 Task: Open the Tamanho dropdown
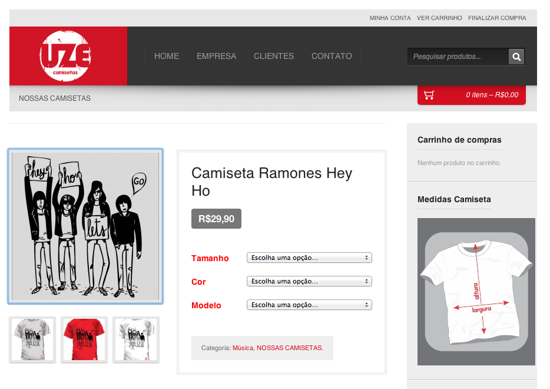309,258
